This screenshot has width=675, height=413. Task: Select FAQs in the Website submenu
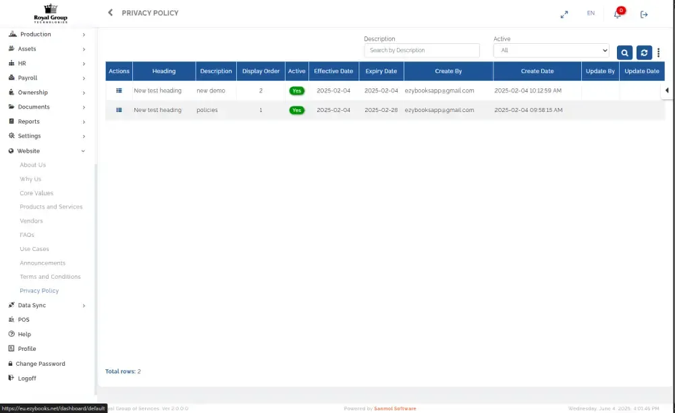[x=27, y=235]
